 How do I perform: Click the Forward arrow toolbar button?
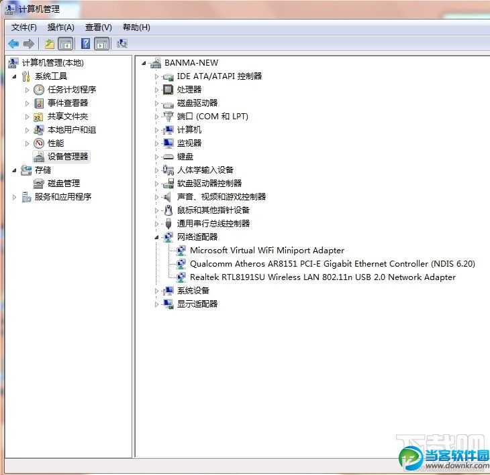(29, 44)
